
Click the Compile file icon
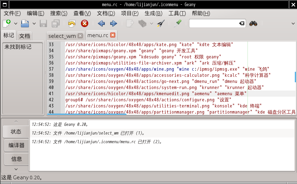point(130,23)
